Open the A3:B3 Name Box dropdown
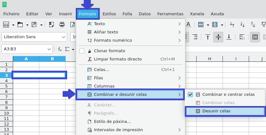This screenshot has width=266, height=135. point(49,49)
